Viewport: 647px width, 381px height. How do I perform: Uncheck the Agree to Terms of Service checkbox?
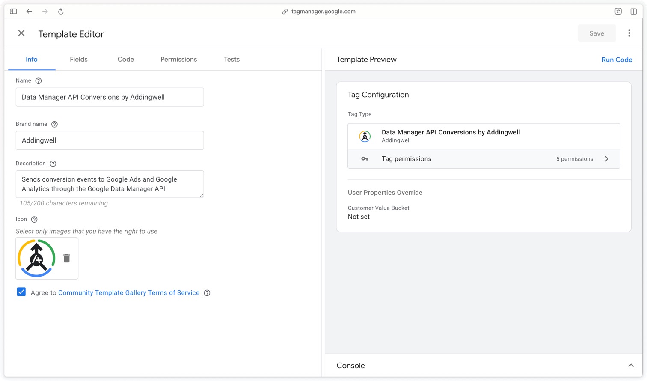tap(21, 292)
